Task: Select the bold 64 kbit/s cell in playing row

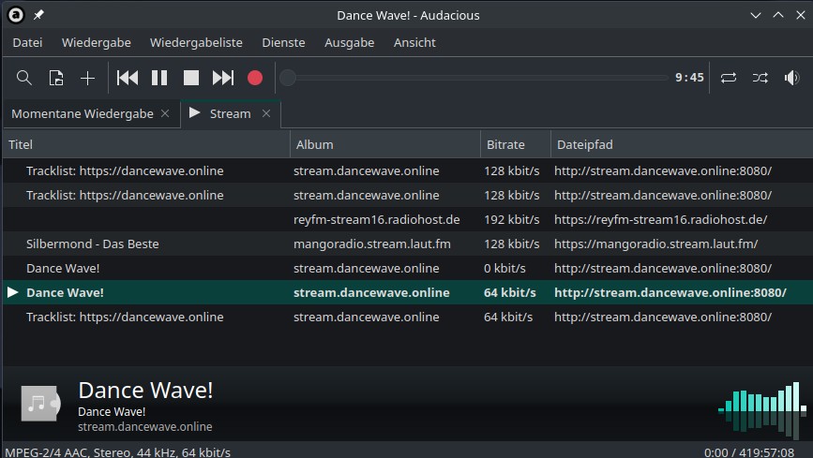Action: pyautogui.click(x=510, y=293)
